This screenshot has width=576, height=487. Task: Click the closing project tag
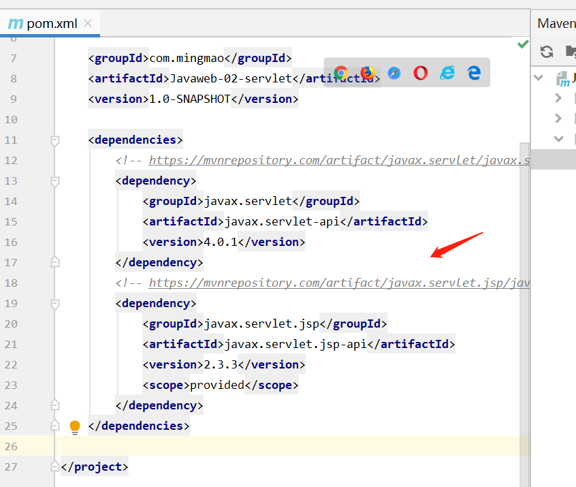[x=95, y=467]
